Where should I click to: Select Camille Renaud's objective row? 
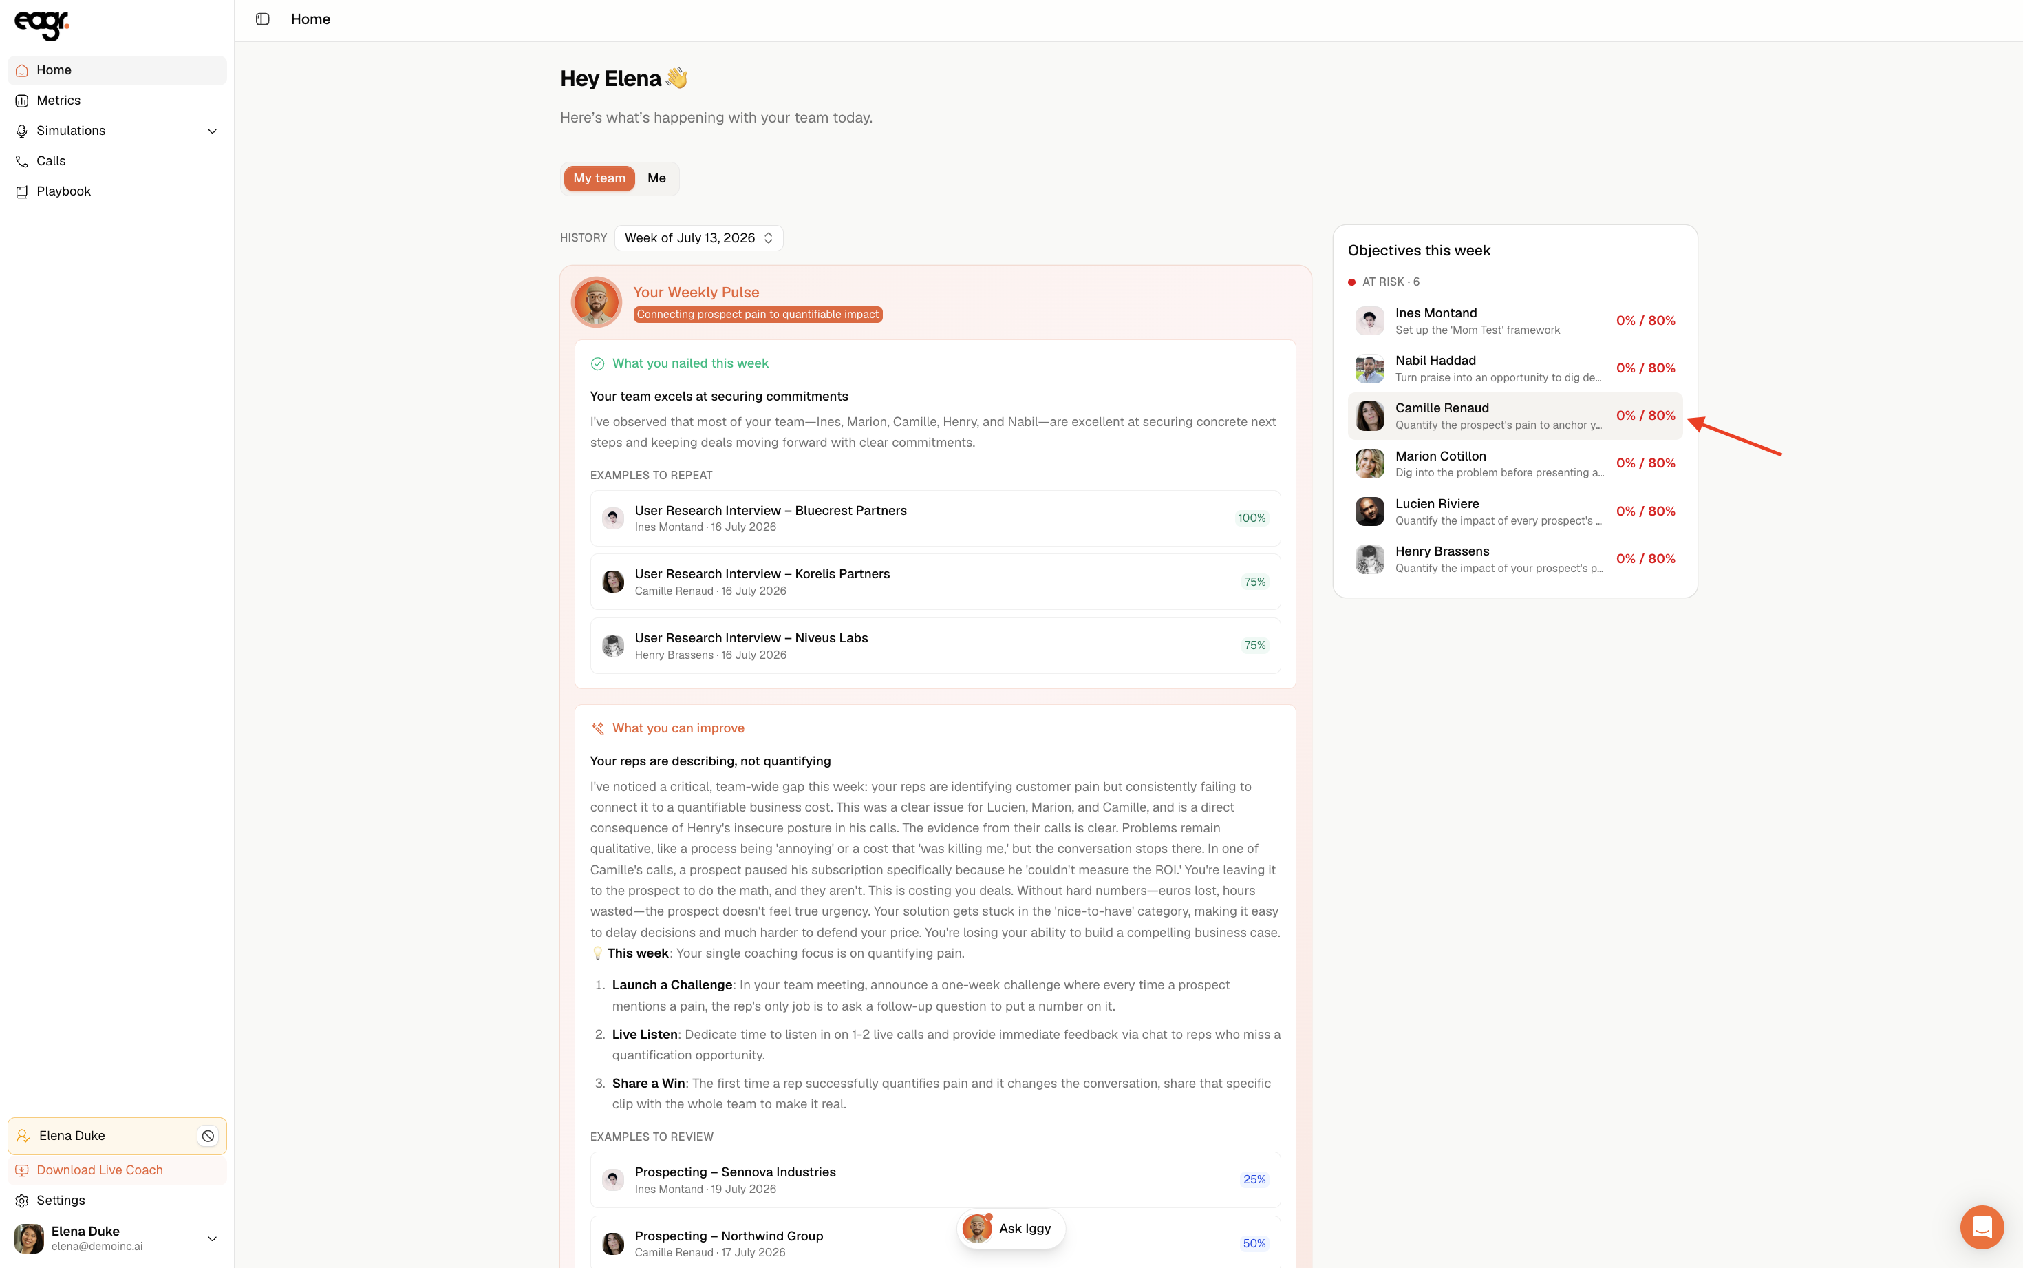(x=1515, y=416)
